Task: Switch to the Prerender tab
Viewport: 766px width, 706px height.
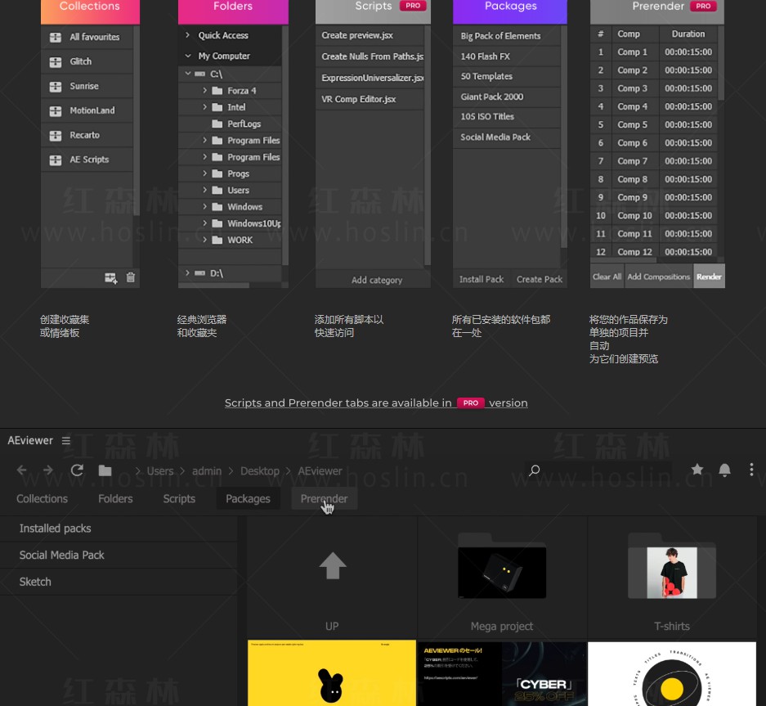Action: click(x=325, y=499)
